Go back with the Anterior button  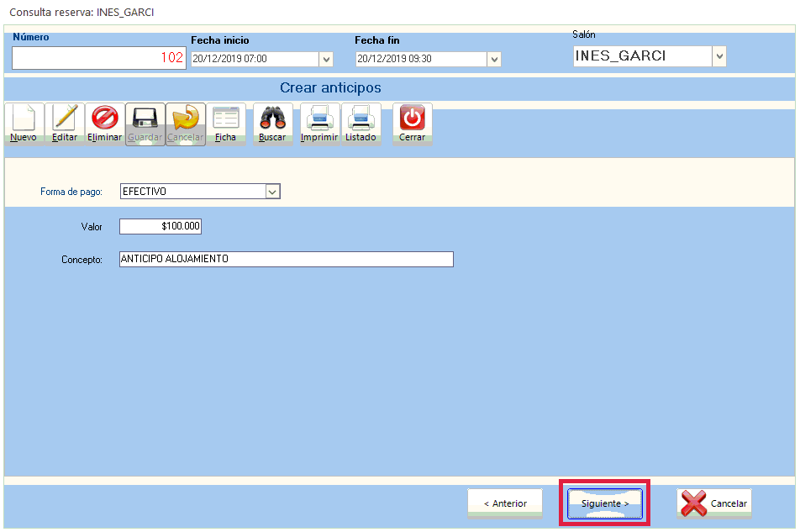tap(505, 503)
